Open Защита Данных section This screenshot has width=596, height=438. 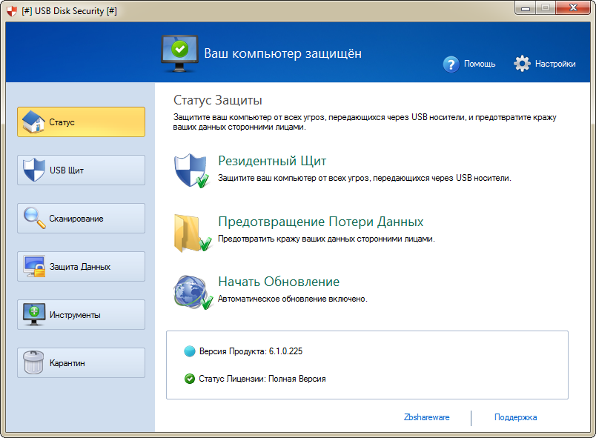pyautogui.click(x=81, y=267)
